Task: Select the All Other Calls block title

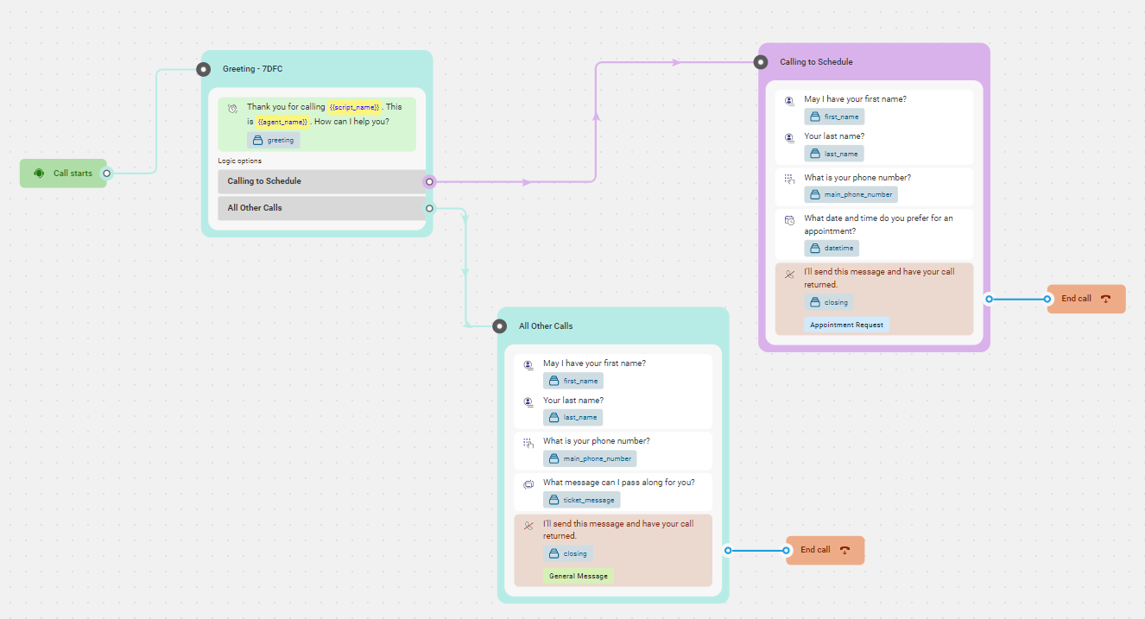Action: click(x=546, y=326)
